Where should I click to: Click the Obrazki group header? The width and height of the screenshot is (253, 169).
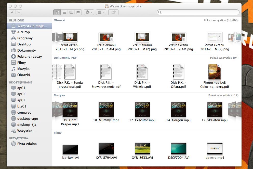59,20
